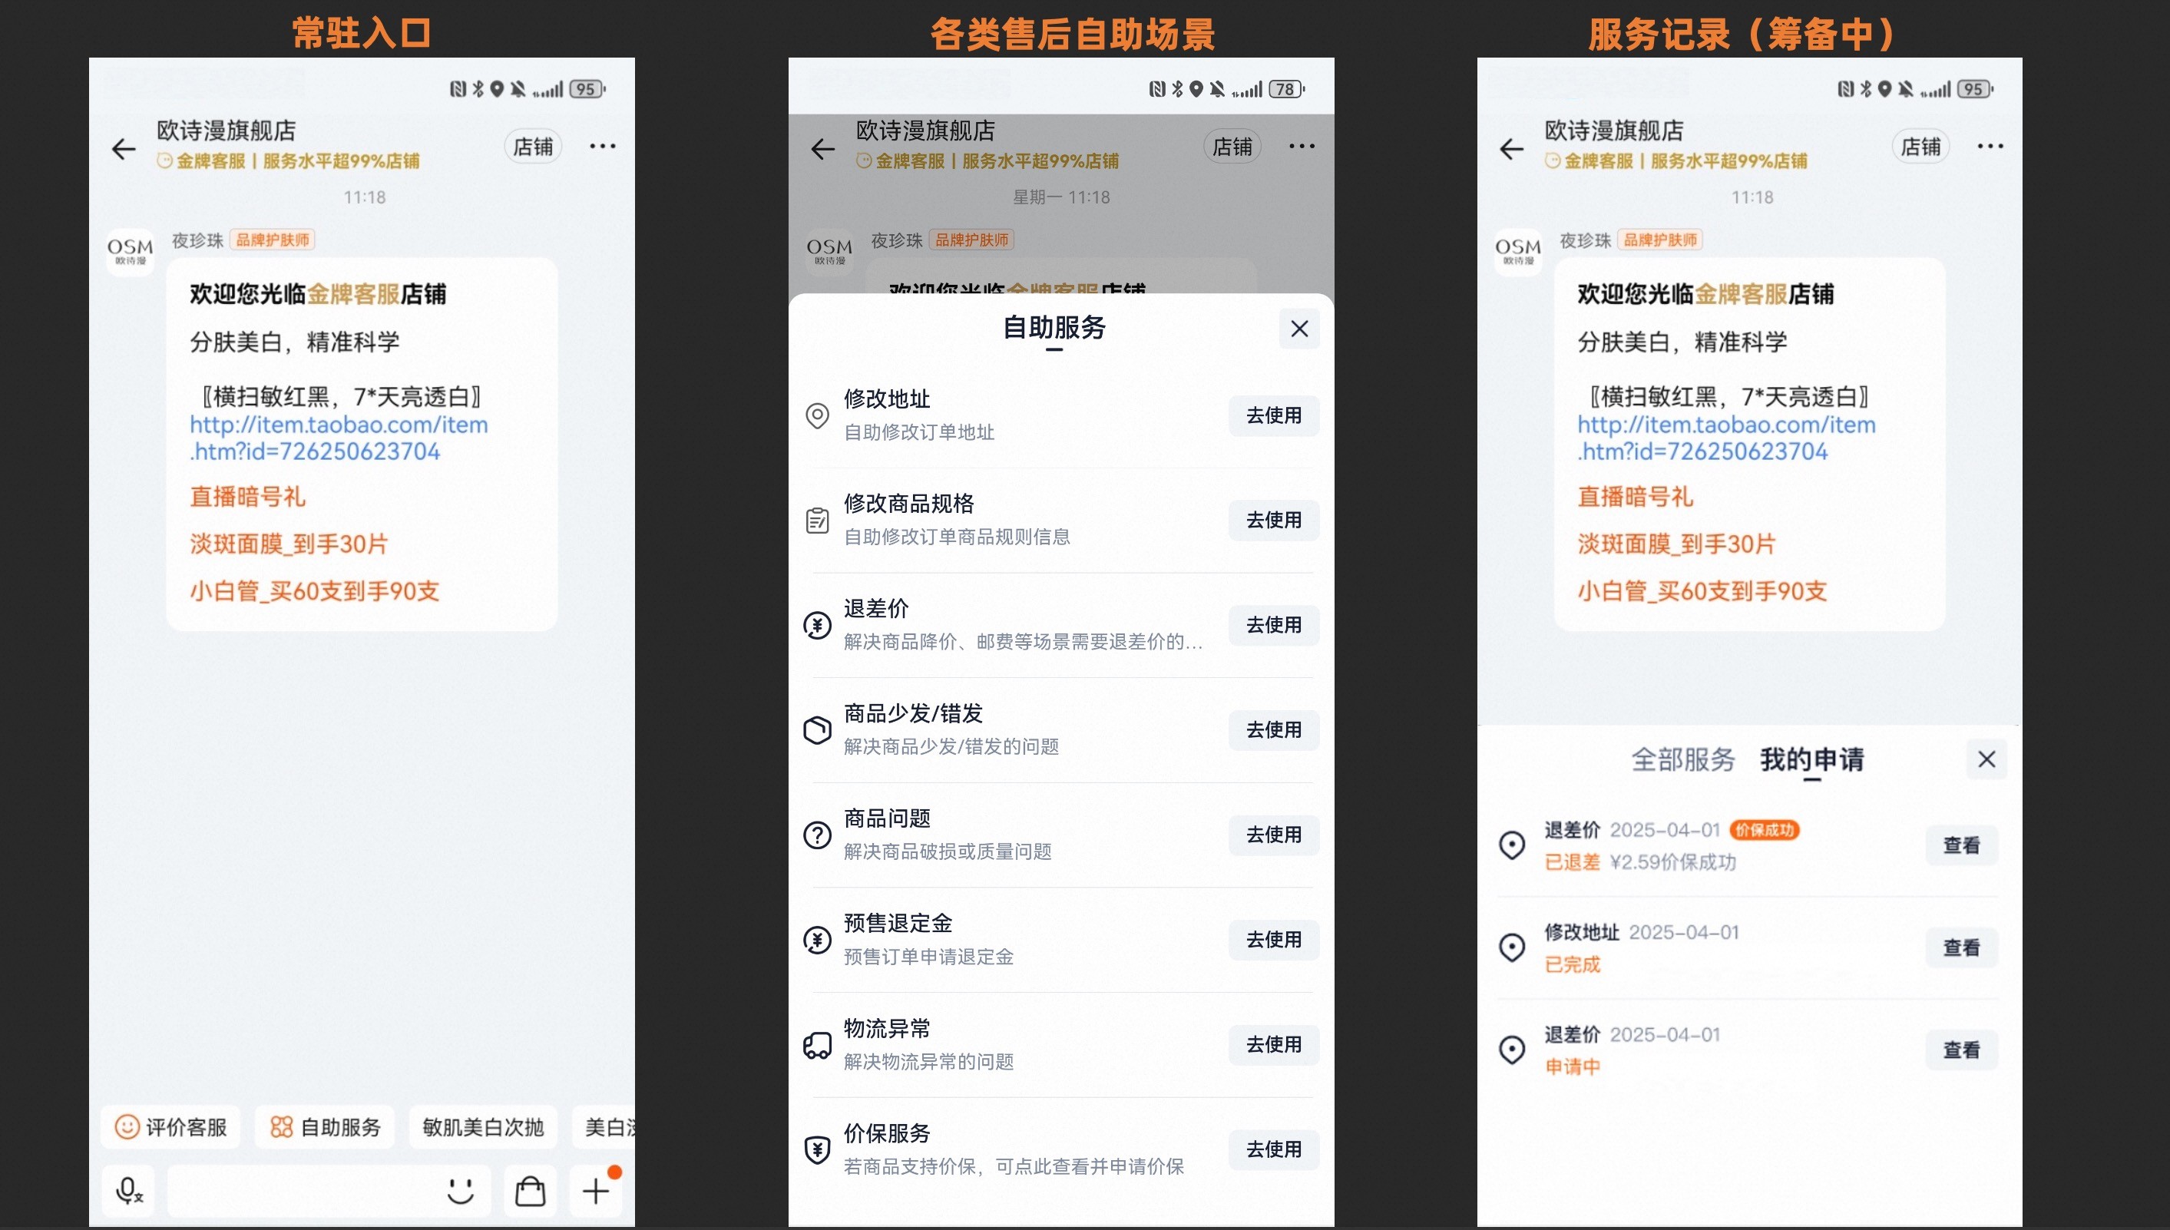Screen dimensions: 2170x1230
Task: Tap 去使用 for 价保服务
Action: tap(1273, 1149)
